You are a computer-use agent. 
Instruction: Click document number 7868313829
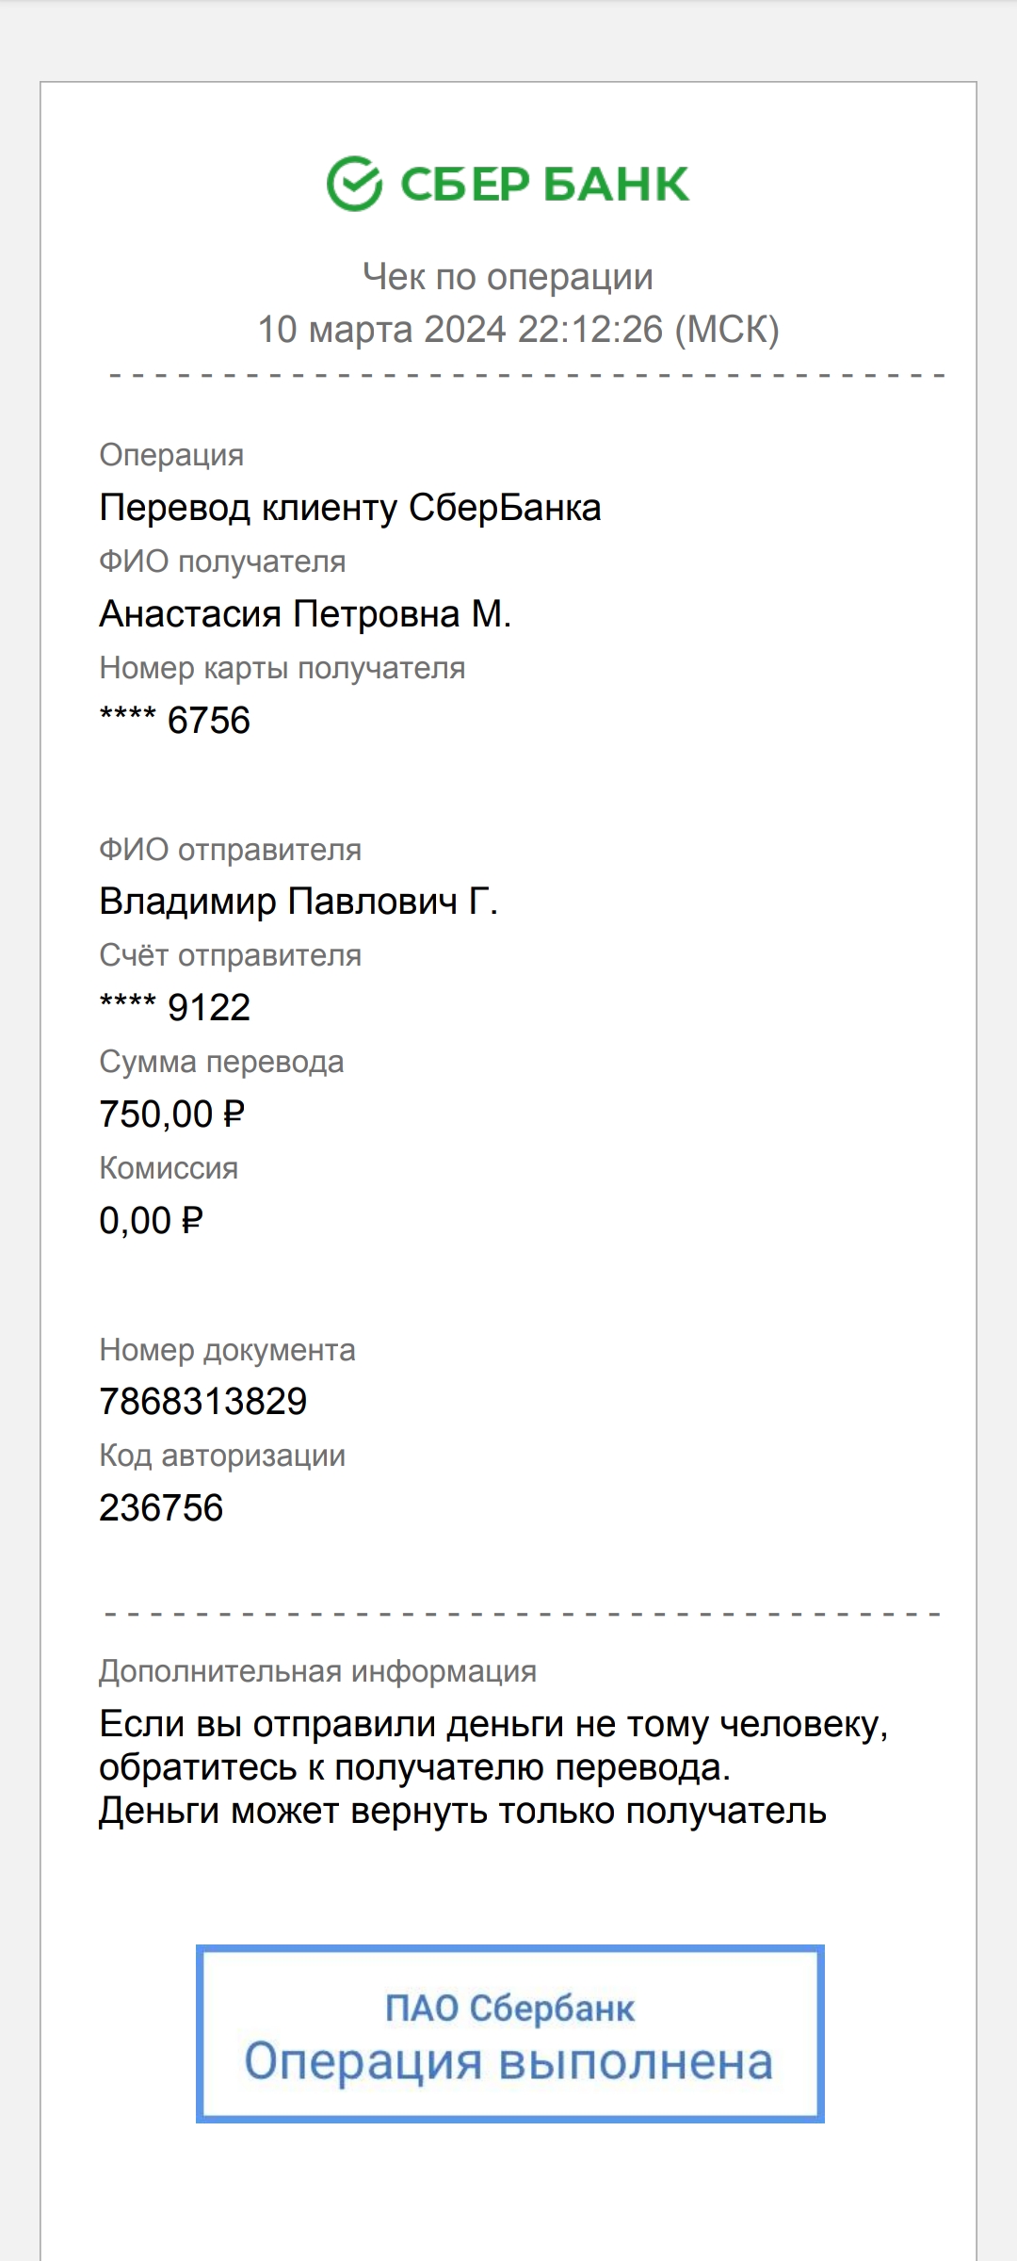(x=203, y=1402)
